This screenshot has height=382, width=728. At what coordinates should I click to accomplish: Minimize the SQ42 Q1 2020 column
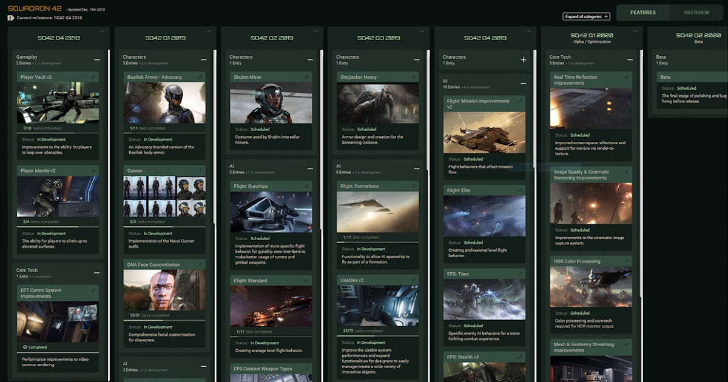[636, 30]
